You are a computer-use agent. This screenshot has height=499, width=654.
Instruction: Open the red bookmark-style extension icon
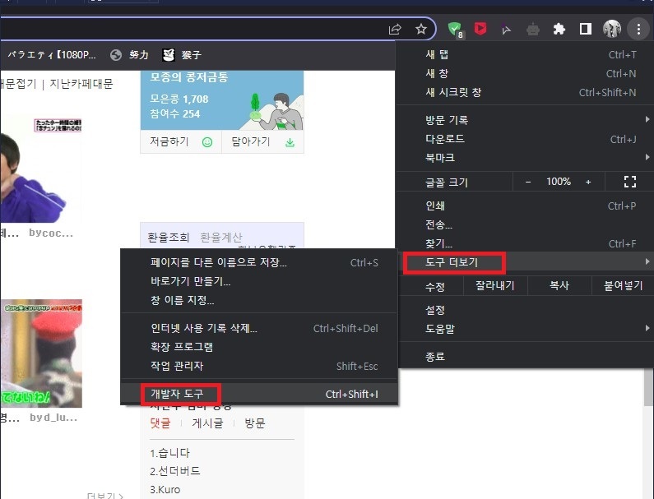point(480,28)
